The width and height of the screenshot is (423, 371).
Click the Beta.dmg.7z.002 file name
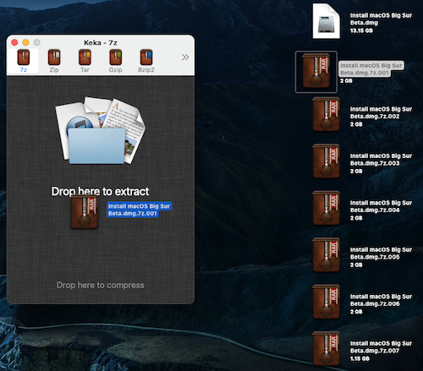tap(381, 112)
